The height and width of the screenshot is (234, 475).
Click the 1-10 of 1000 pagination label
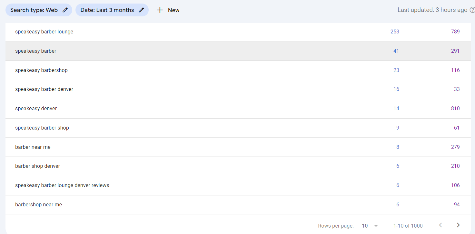pyautogui.click(x=408, y=225)
